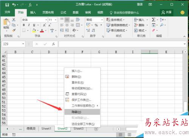Click the Sort and Filter icon
Image resolution: width=189 pixels, height=138 pixels.
point(162,20)
